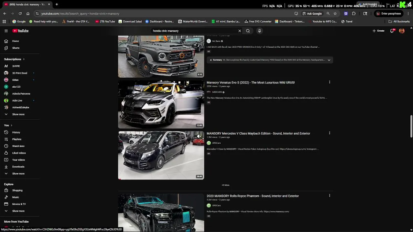Screen dimensions: 413x232
Task: Expand the Explore section Show more
Action: pyautogui.click(x=18, y=211)
